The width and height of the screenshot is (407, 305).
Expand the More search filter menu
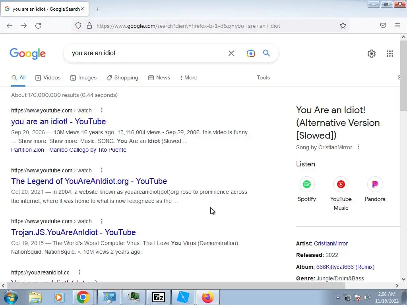[x=189, y=77]
